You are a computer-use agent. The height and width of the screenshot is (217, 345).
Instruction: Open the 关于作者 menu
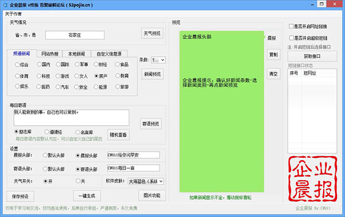coord(13,14)
